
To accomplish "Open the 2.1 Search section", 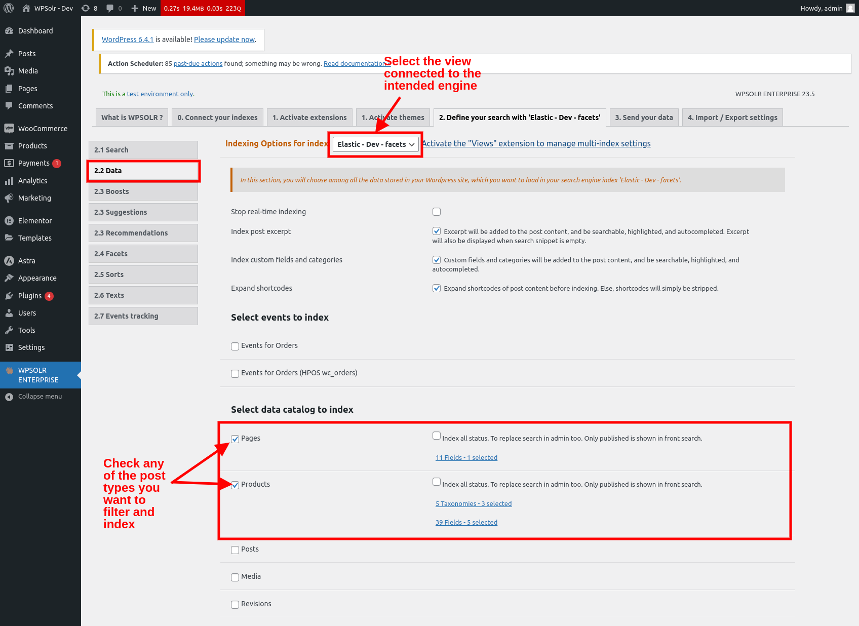I will [x=143, y=150].
